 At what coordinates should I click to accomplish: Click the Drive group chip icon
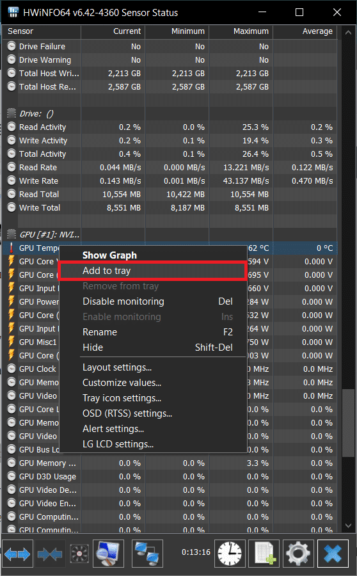pyautogui.click(x=12, y=113)
